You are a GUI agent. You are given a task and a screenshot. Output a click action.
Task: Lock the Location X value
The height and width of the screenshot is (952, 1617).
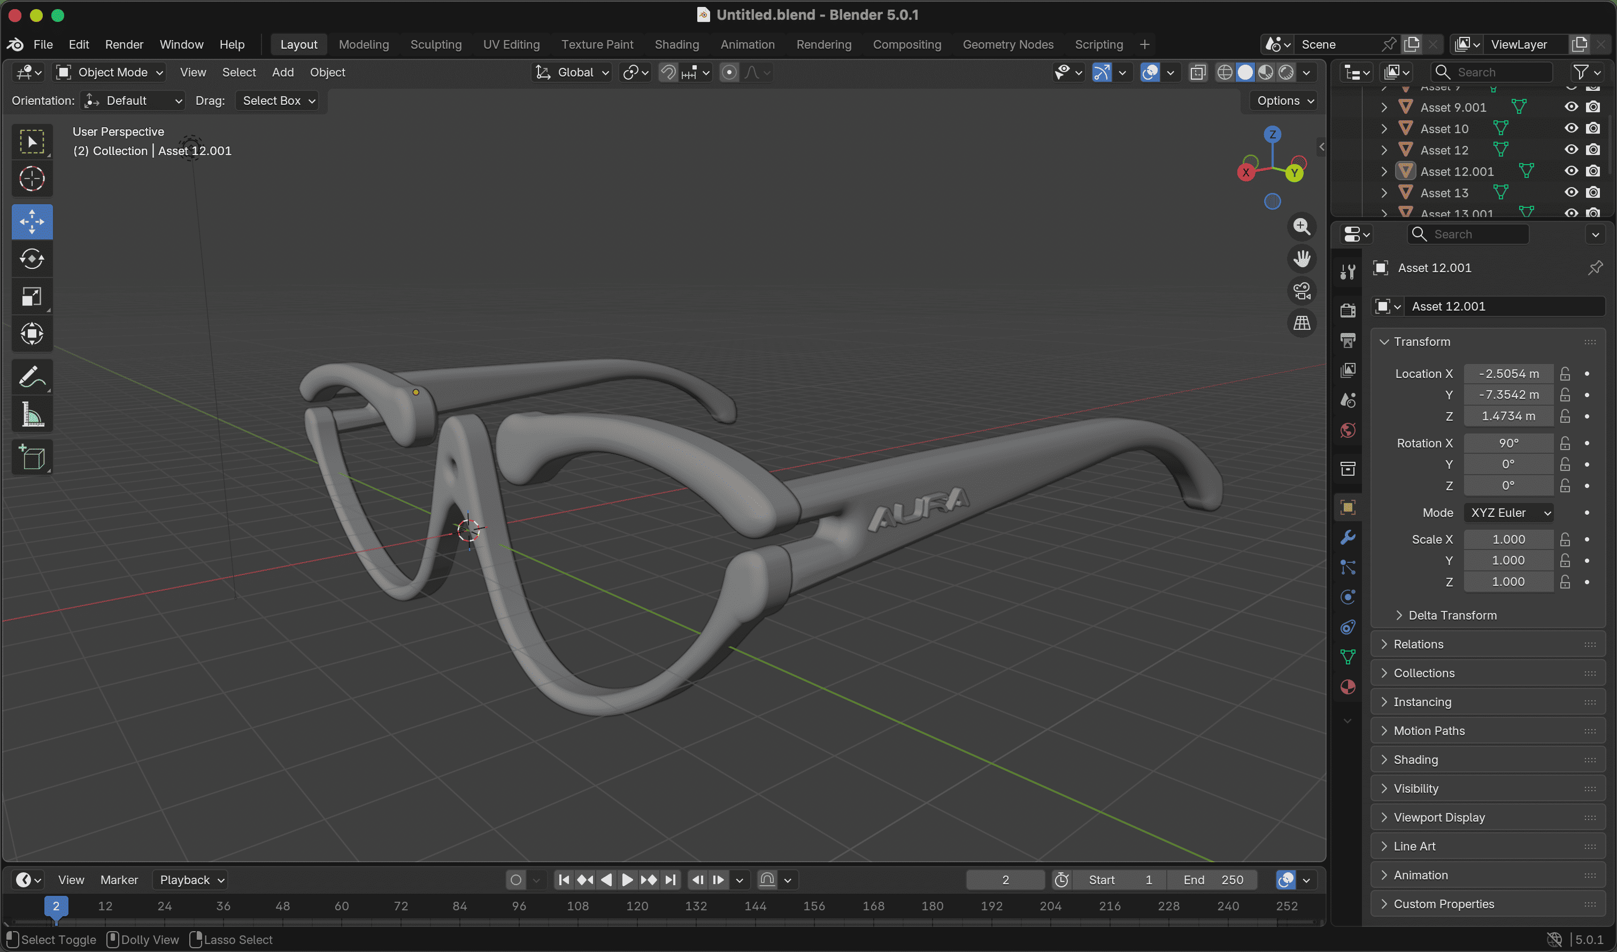point(1565,373)
